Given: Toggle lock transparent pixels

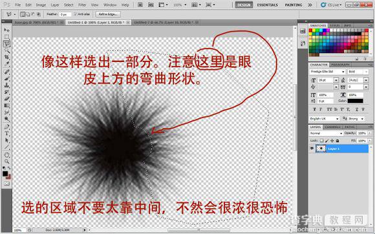Looking at the screenshot, I should click(322, 140).
